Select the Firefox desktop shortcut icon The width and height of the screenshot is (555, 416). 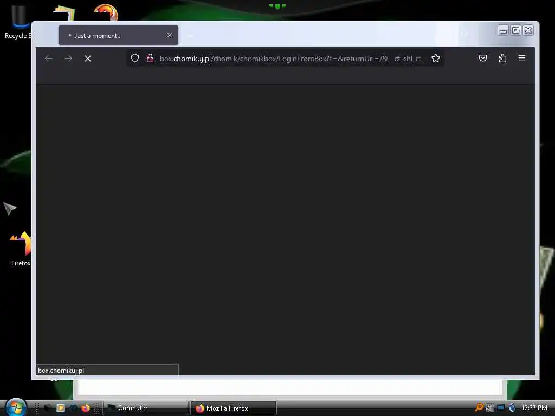(21, 249)
